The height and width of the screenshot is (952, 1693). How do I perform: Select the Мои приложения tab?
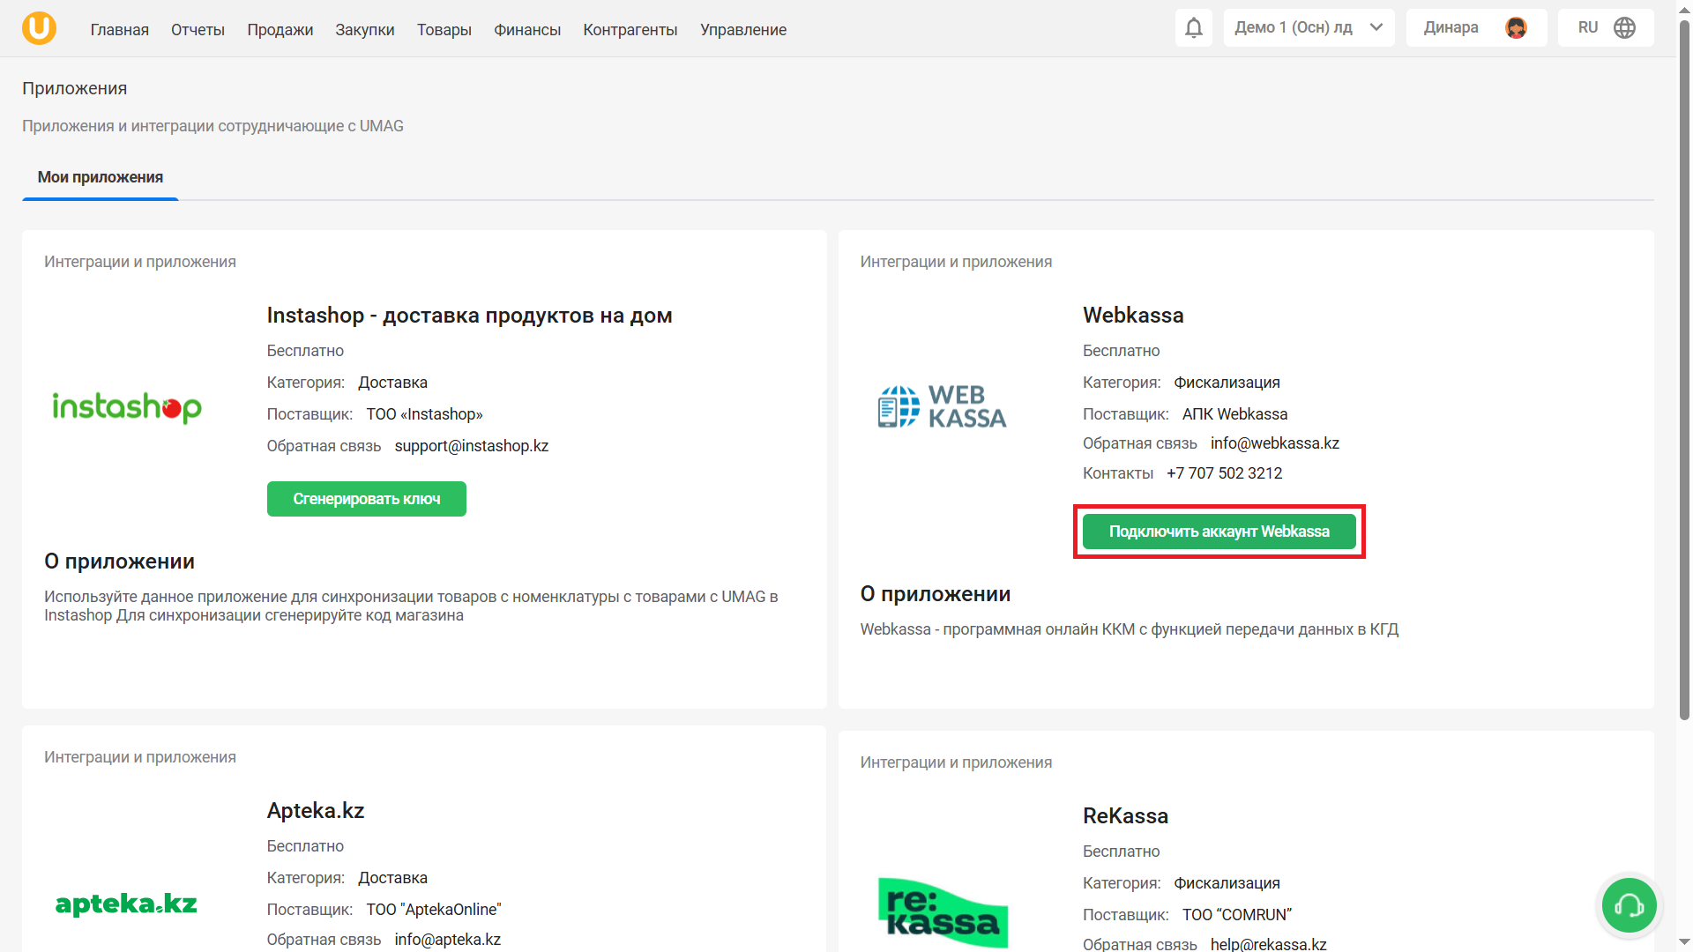pyautogui.click(x=101, y=177)
